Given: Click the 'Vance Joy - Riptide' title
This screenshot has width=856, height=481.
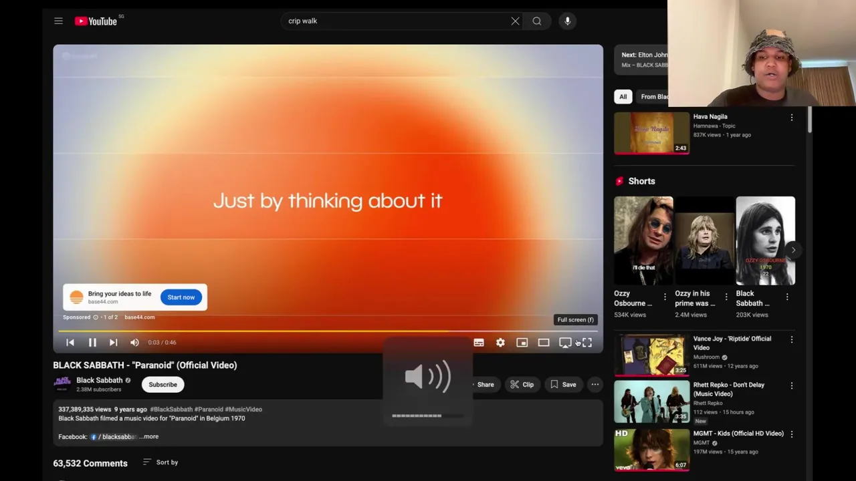Looking at the screenshot, I should (732, 343).
